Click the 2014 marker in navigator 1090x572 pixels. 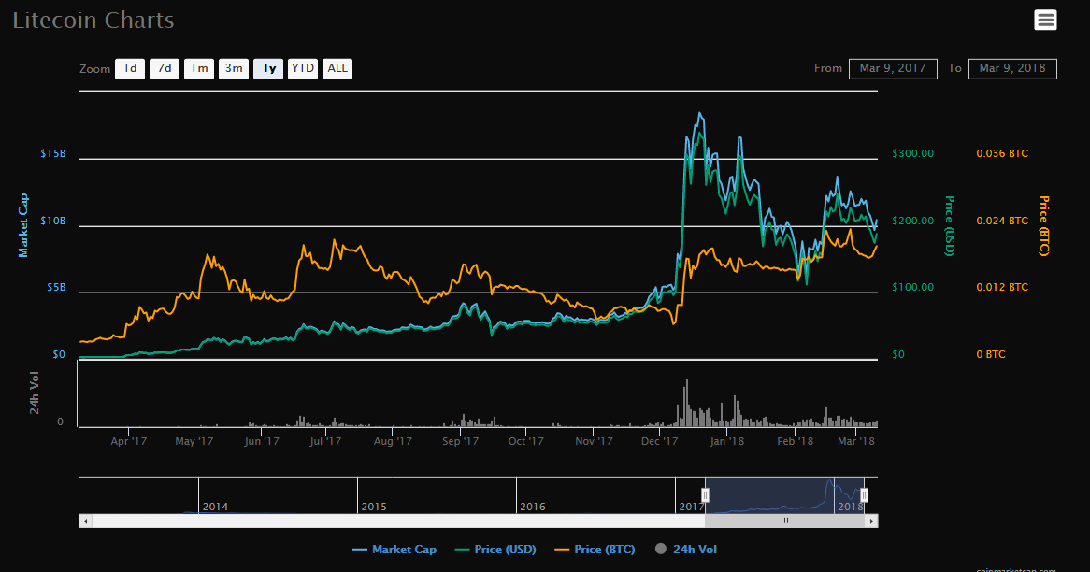tap(215, 507)
